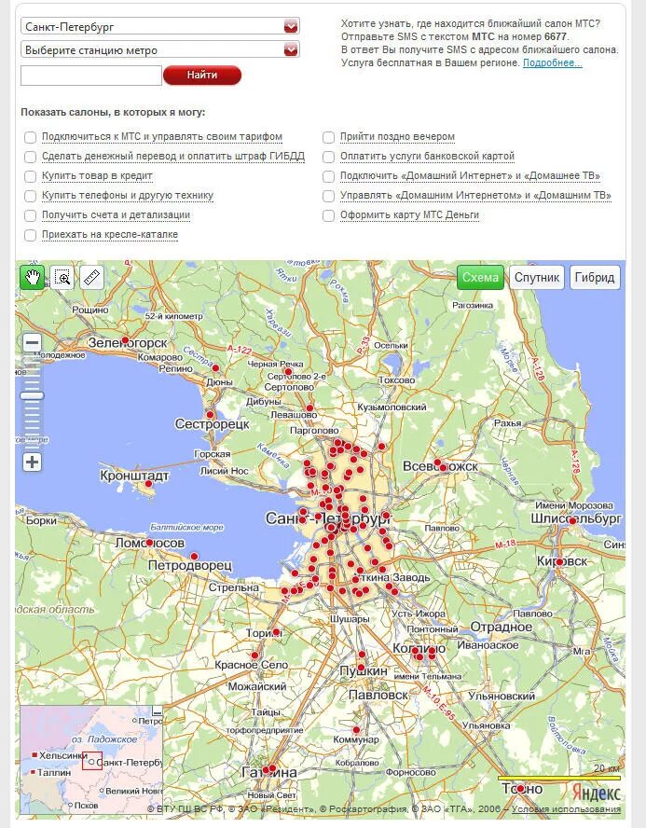Click the search text field
646x828 pixels.
[x=90, y=76]
